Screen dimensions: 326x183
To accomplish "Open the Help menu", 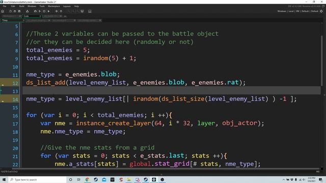I will point(76,6).
